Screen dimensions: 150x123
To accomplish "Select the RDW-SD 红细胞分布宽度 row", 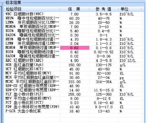I will click(x=74, y=86).
